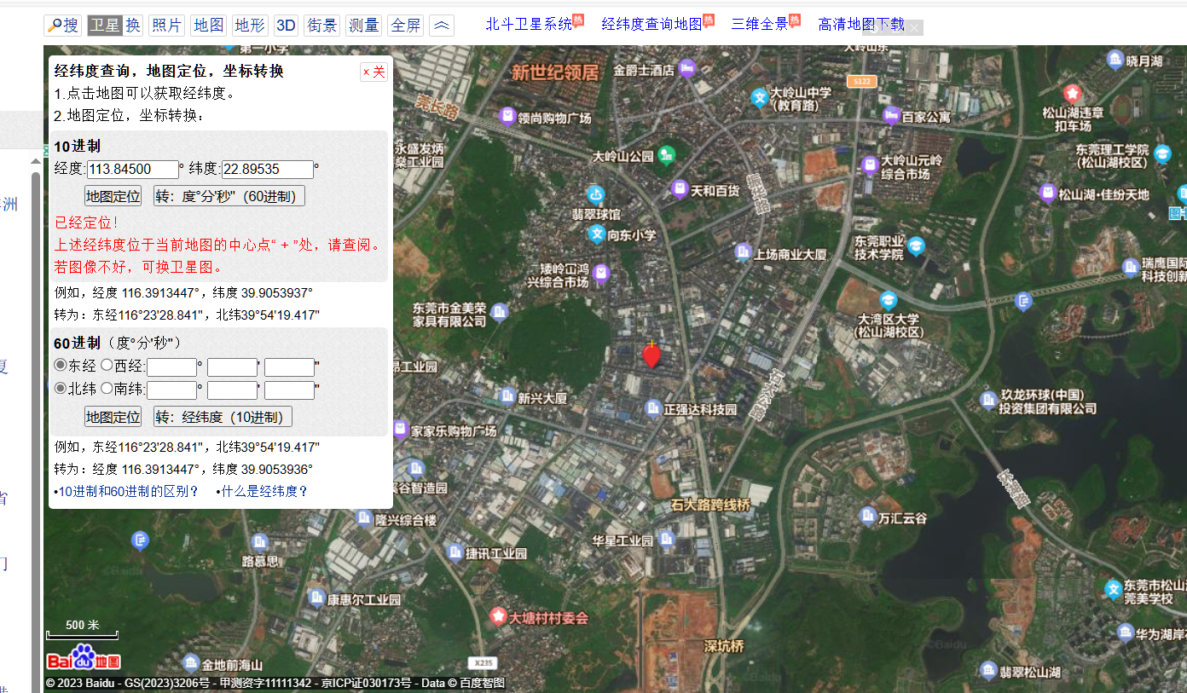Select the 东经 radio button
The width and height of the screenshot is (1187, 693).
pos(61,365)
